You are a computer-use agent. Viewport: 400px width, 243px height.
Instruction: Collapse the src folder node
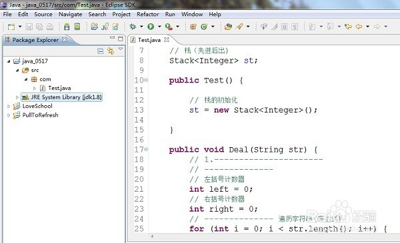[17, 71]
